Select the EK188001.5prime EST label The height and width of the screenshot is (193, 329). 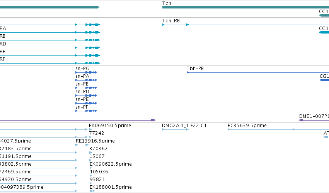coord(111,187)
